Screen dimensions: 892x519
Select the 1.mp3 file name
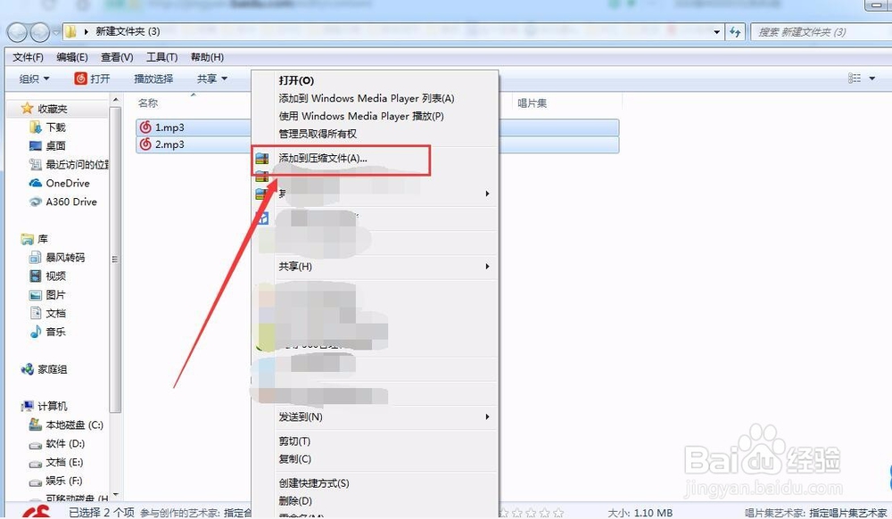point(169,128)
